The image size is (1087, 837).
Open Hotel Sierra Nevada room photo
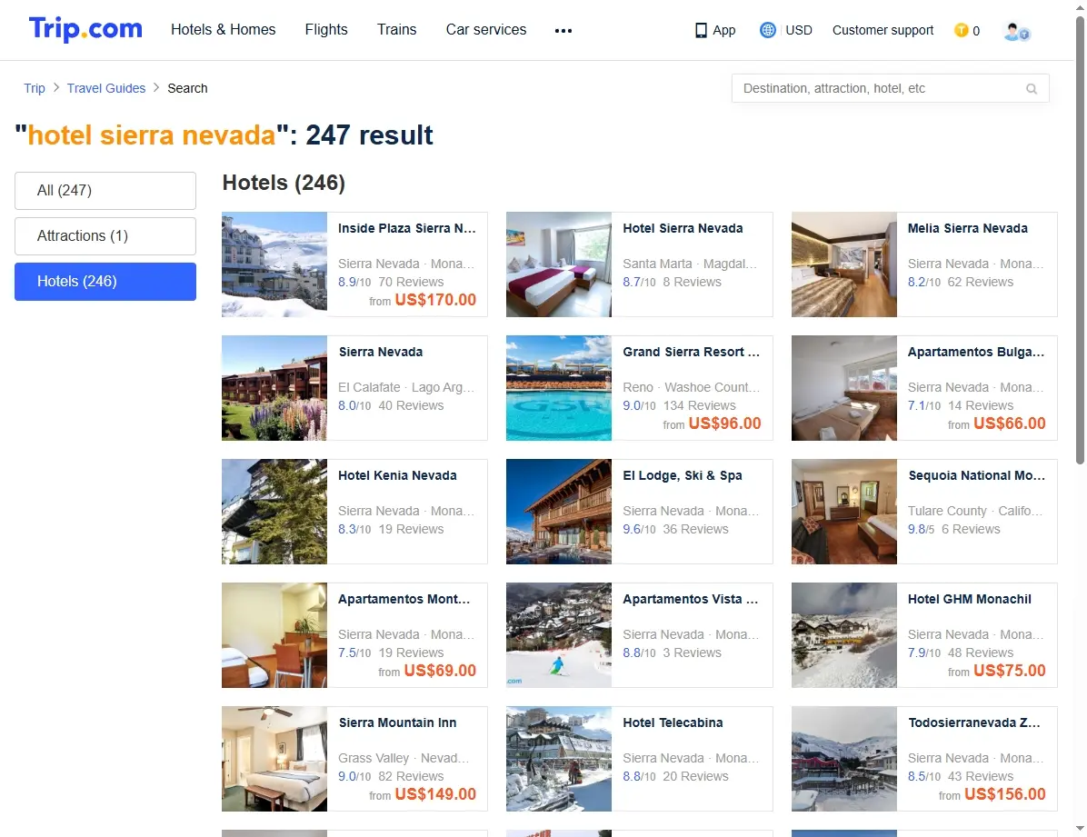[559, 264]
